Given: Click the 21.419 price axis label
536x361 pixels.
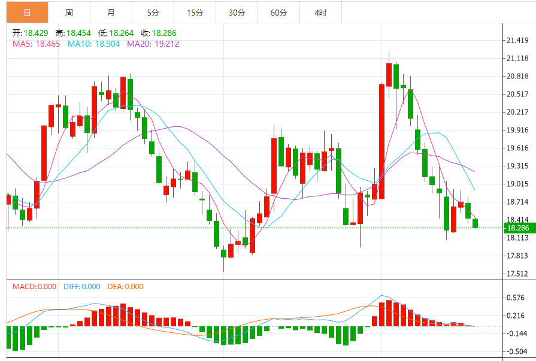Looking at the screenshot, I should [x=517, y=40].
